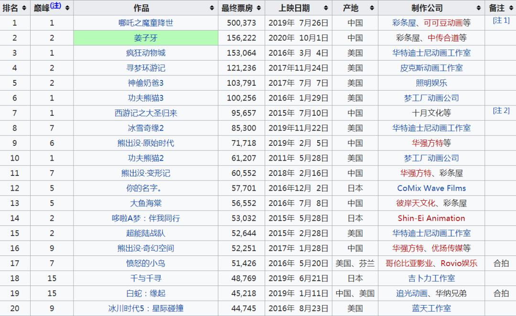Open 白蛇：缘起 film link
The image size is (516, 316).
point(146,293)
